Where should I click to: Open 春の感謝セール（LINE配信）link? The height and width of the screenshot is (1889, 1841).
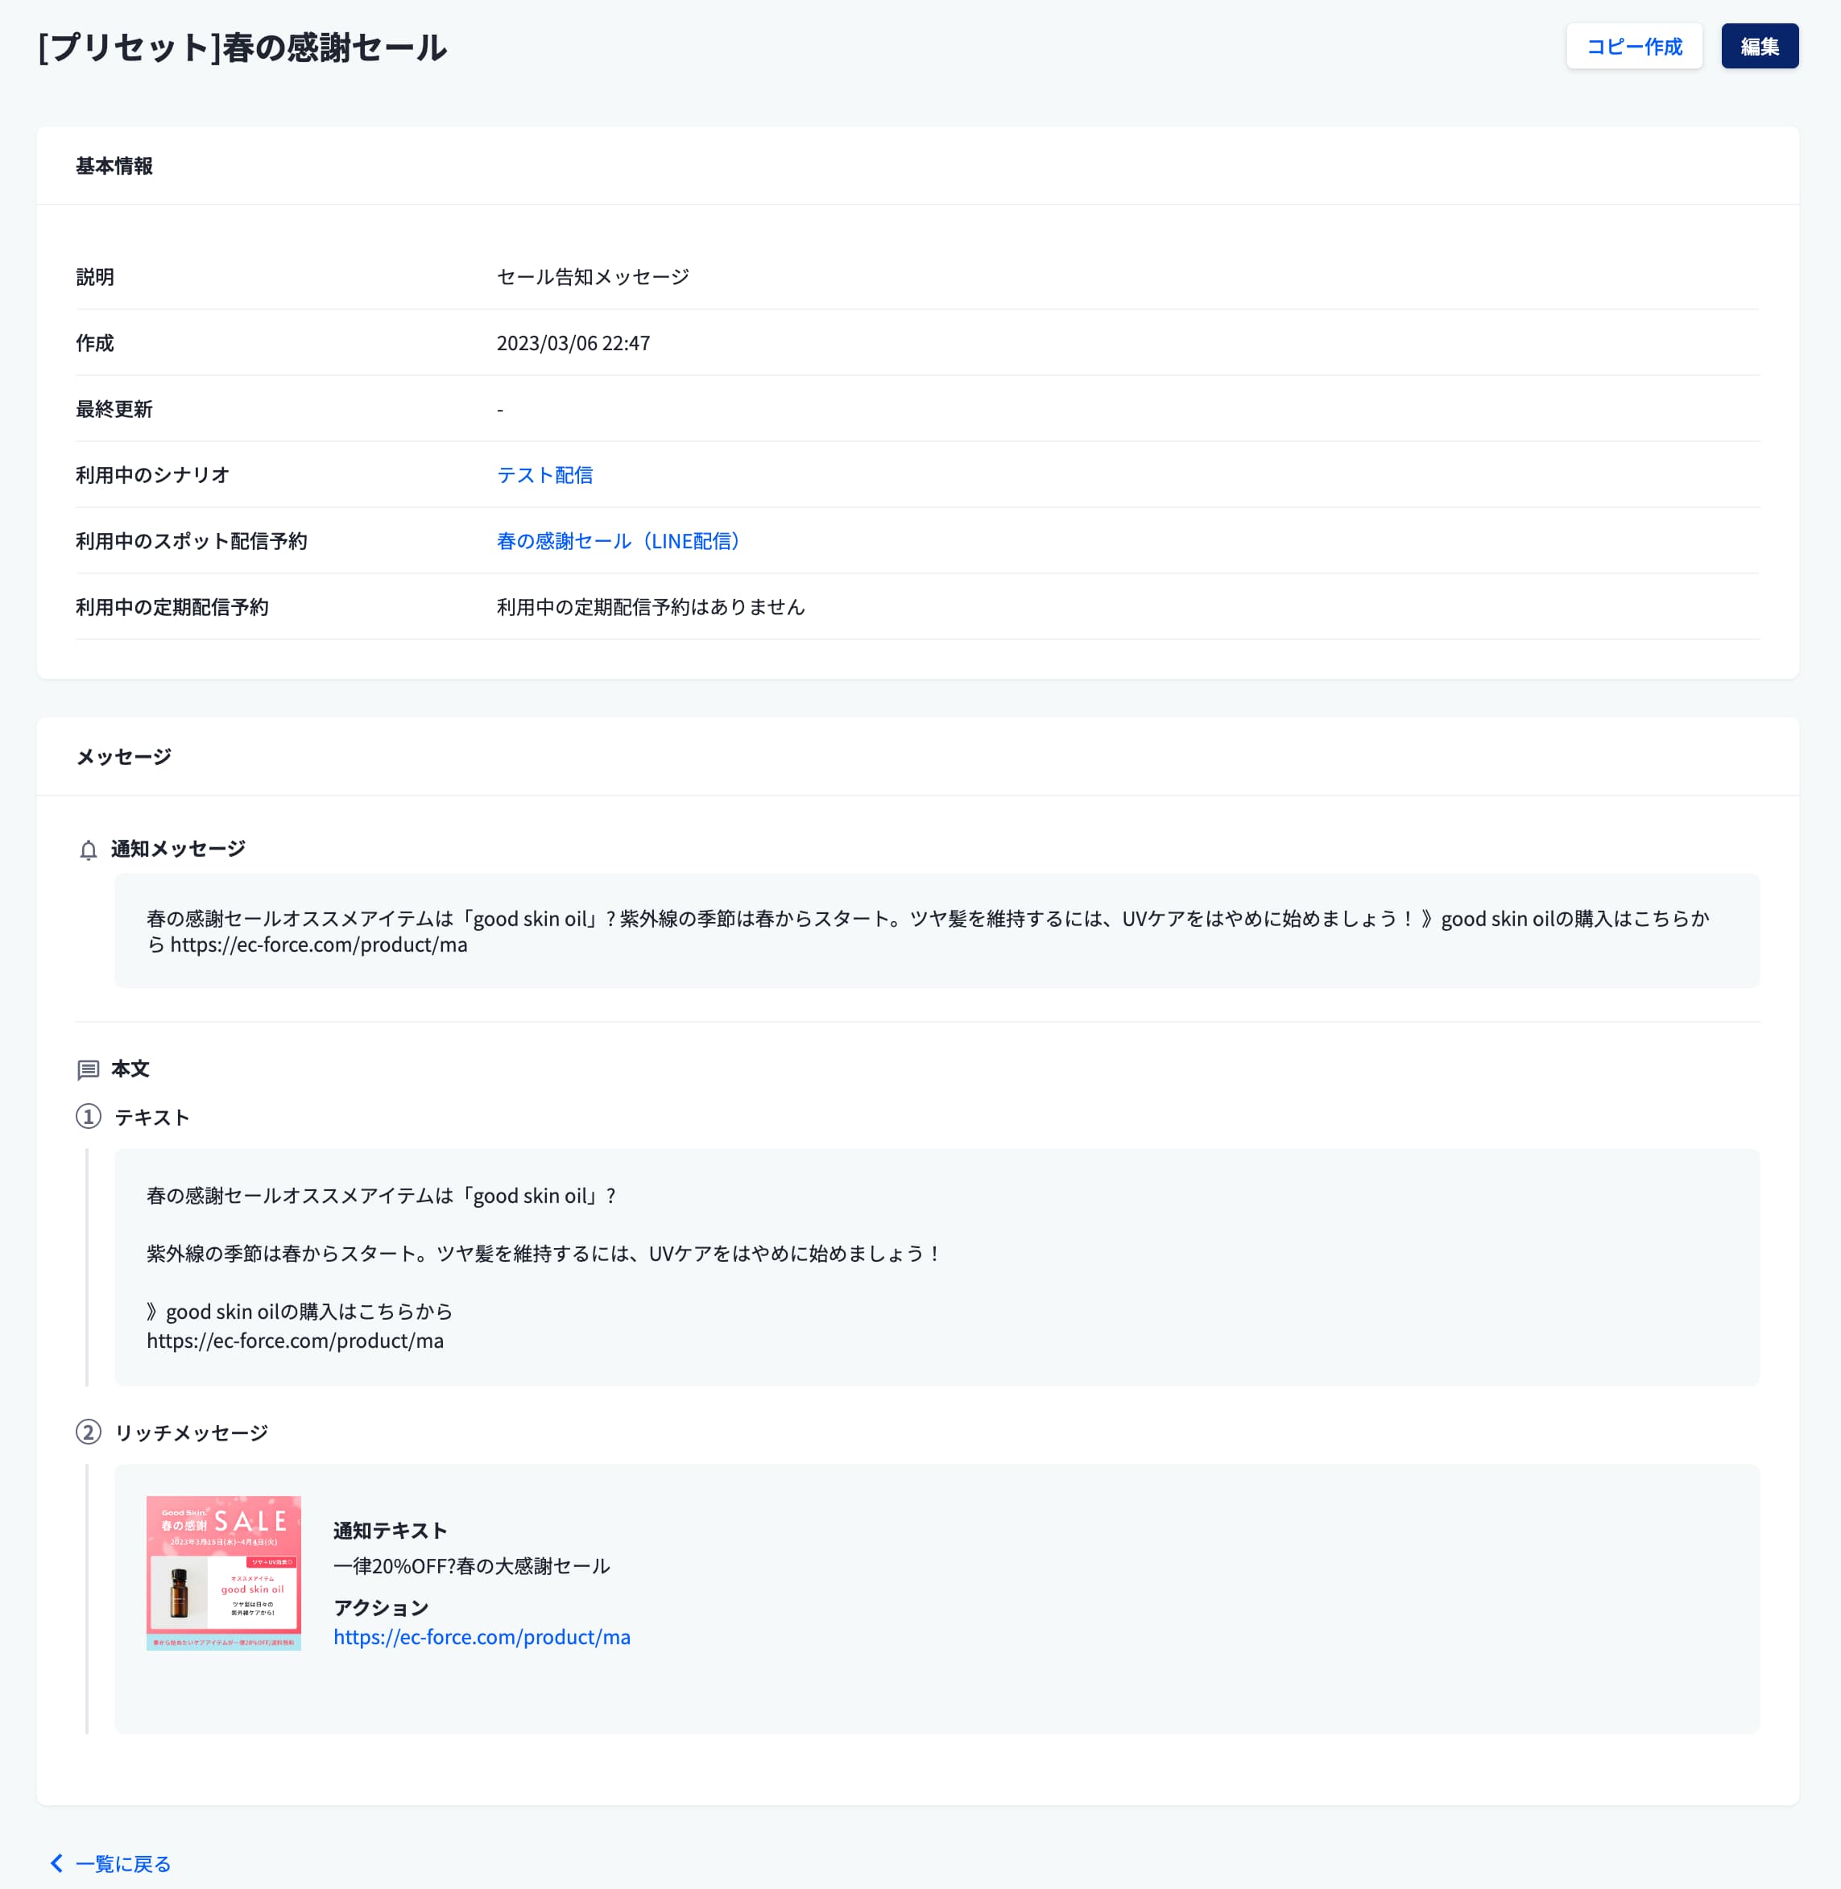click(618, 540)
